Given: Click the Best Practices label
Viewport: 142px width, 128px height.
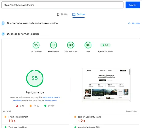Looking at the screenshot, I should pyautogui.click(x=71, y=51).
